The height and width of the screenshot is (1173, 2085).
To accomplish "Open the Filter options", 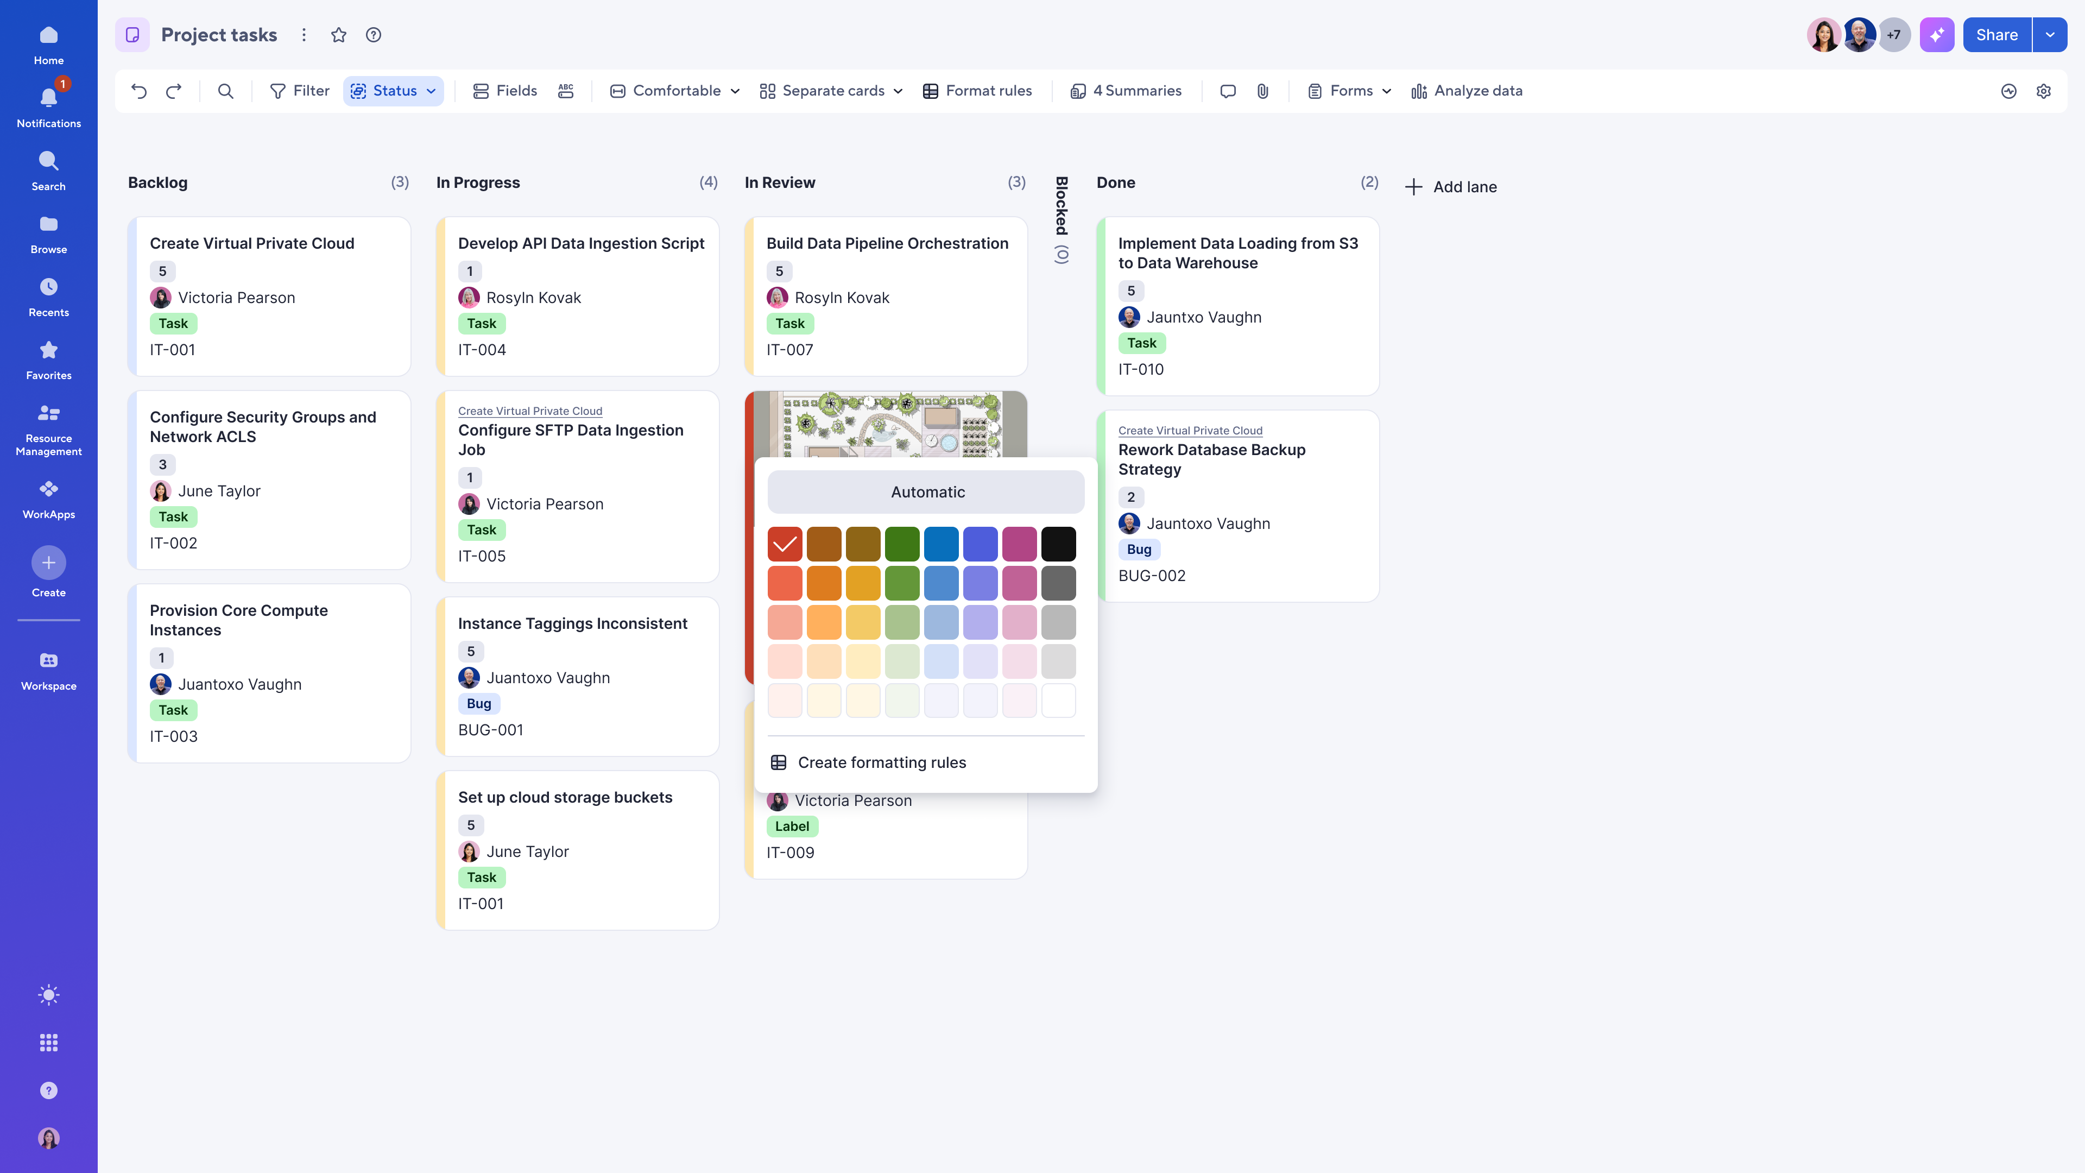I will tap(300, 91).
